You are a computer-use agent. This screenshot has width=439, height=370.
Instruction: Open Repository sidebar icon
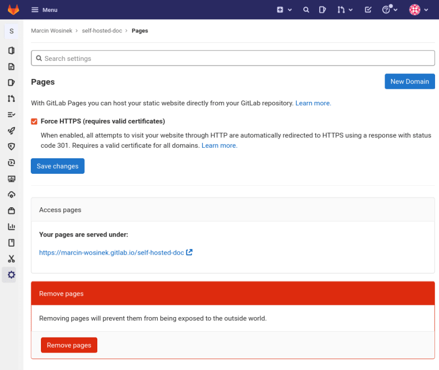[11, 66]
